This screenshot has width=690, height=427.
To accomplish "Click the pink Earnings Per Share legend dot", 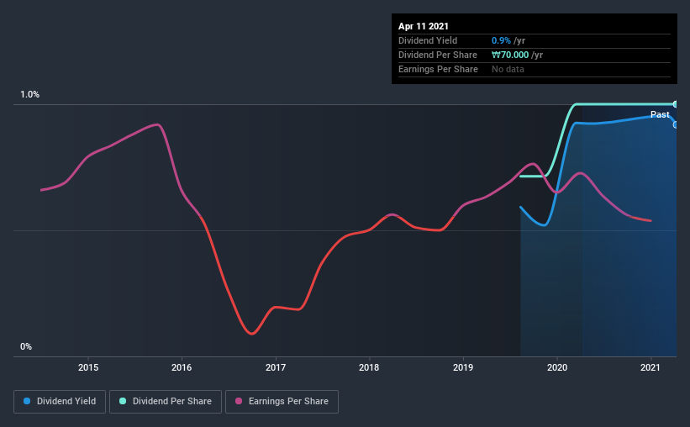I will point(239,401).
